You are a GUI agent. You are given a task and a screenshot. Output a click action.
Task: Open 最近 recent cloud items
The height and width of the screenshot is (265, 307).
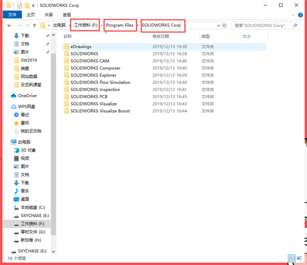pos(22,115)
